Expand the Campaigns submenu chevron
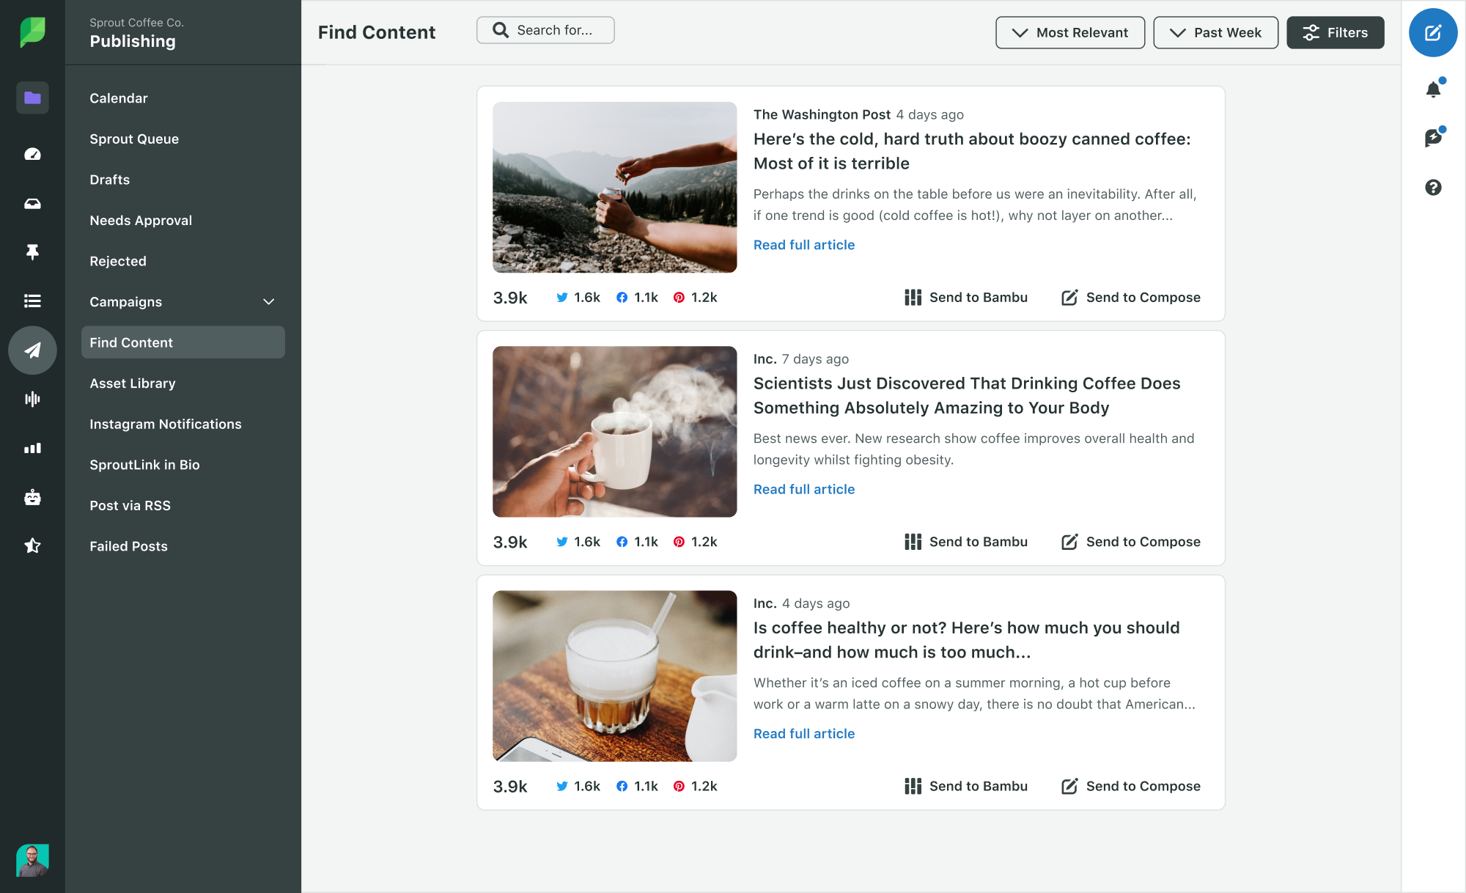1466x893 pixels. [x=269, y=301]
